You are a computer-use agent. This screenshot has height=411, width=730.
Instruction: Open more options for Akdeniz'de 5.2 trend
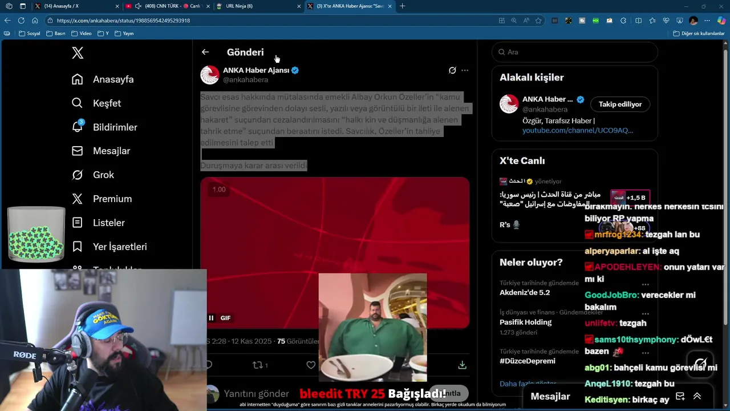click(645, 284)
